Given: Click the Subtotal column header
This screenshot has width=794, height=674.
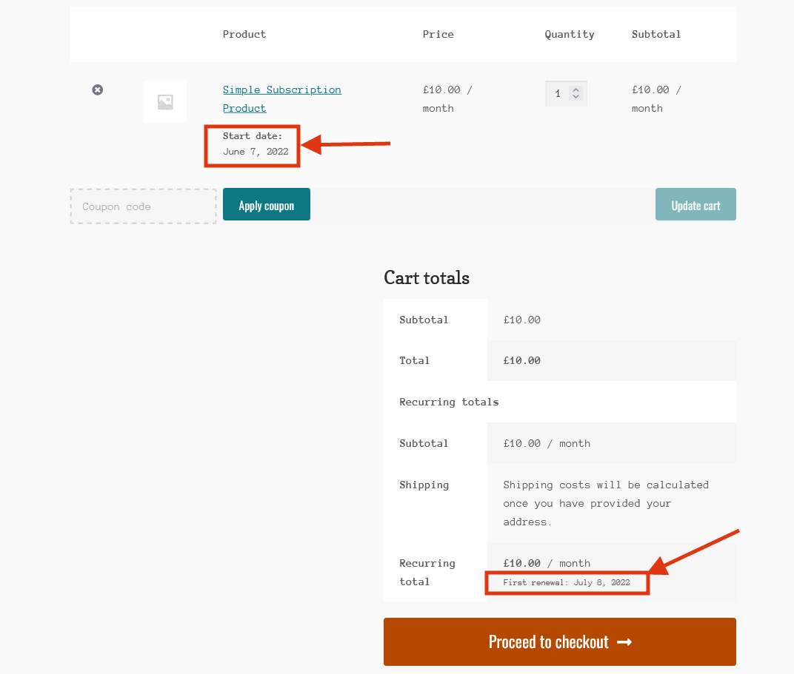Looking at the screenshot, I should [x=656, y=34].
